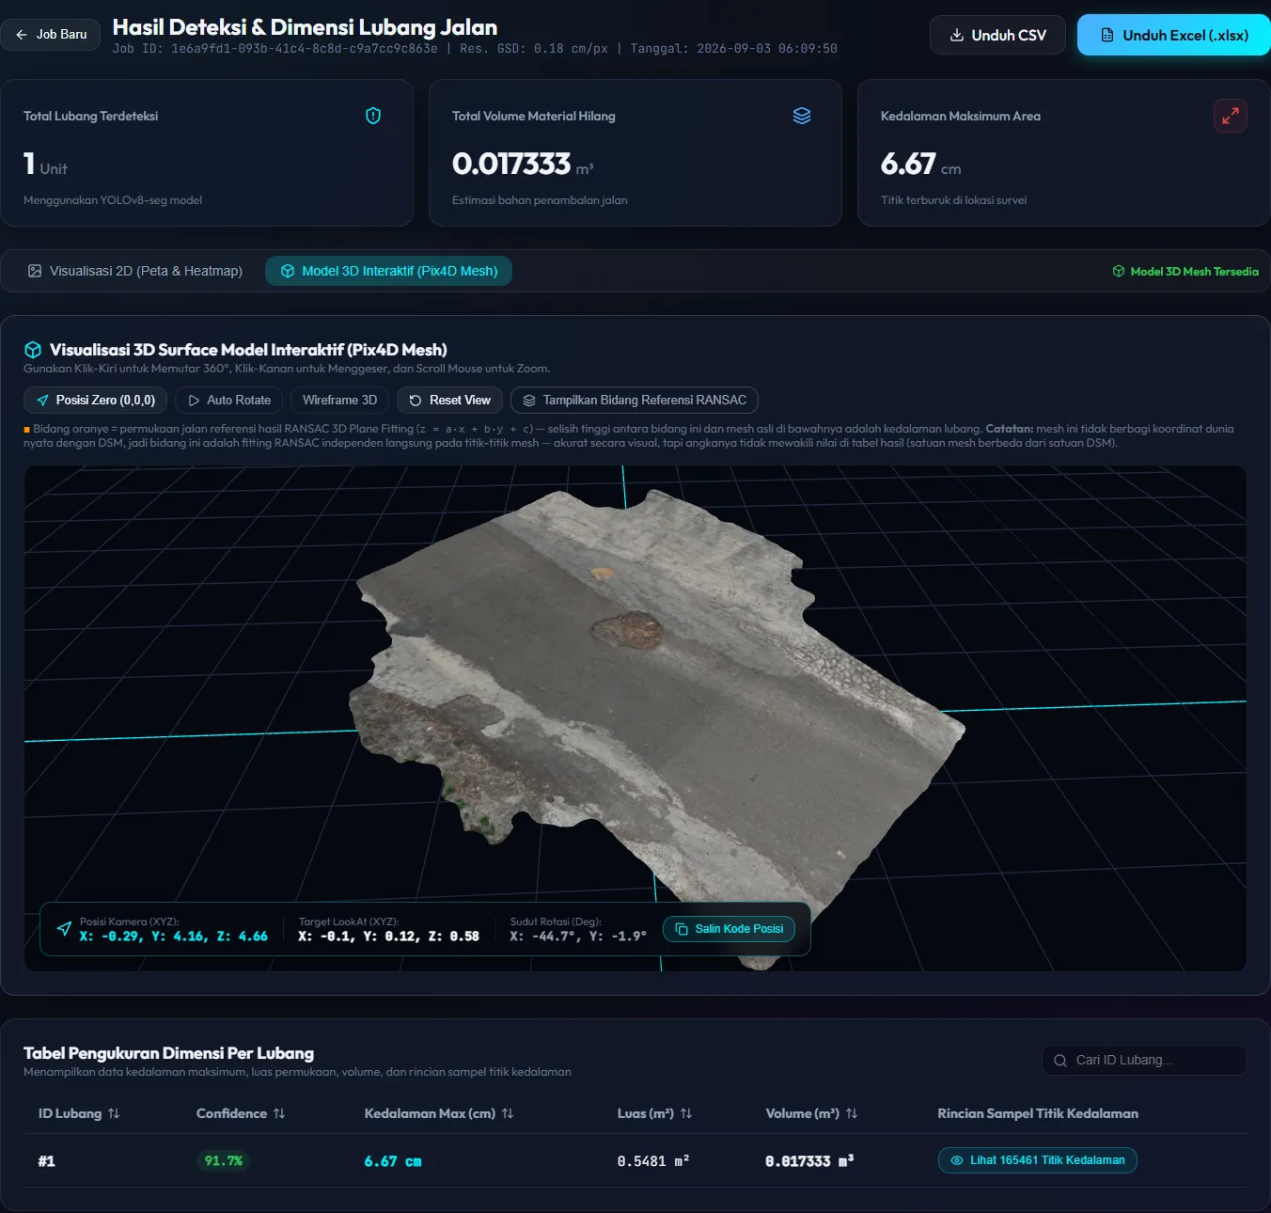Image resolution: width=1271 pixels, height=1213 pixels.
Task: Toggle Tampilkan Bidang Referensi RANSAC
Action: click(635, 401)
